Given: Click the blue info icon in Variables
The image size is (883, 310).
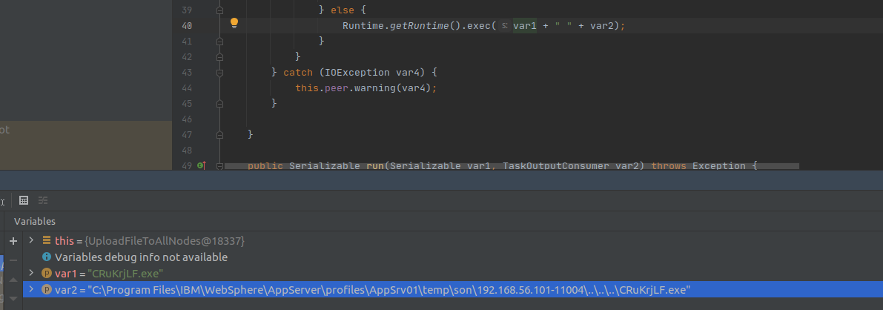Looking at the screenshot, I should [x=47, y=257].
